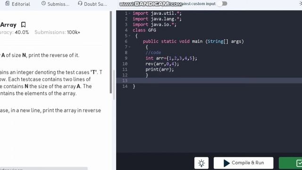This screenshot has width=302, height=170.
Task: Bookmark the Array problem
Action: (x=23, y=25)
